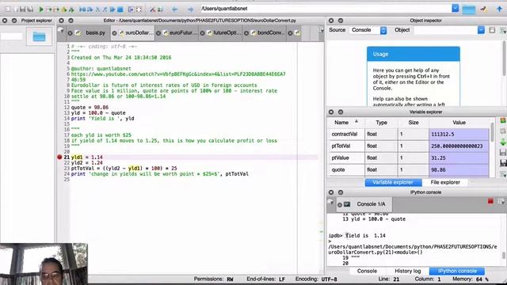Open the Console 1/A tab list dropdown
Image resolution: width=507 pixels, height=285 pixels.
(331, 202)
